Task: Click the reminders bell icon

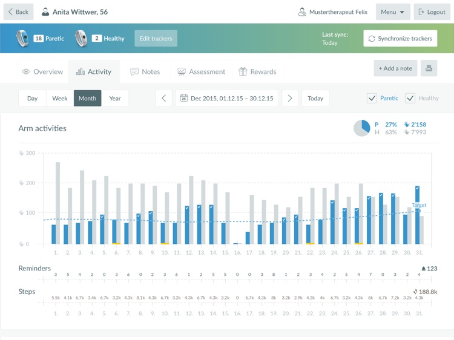Action: 423,269
